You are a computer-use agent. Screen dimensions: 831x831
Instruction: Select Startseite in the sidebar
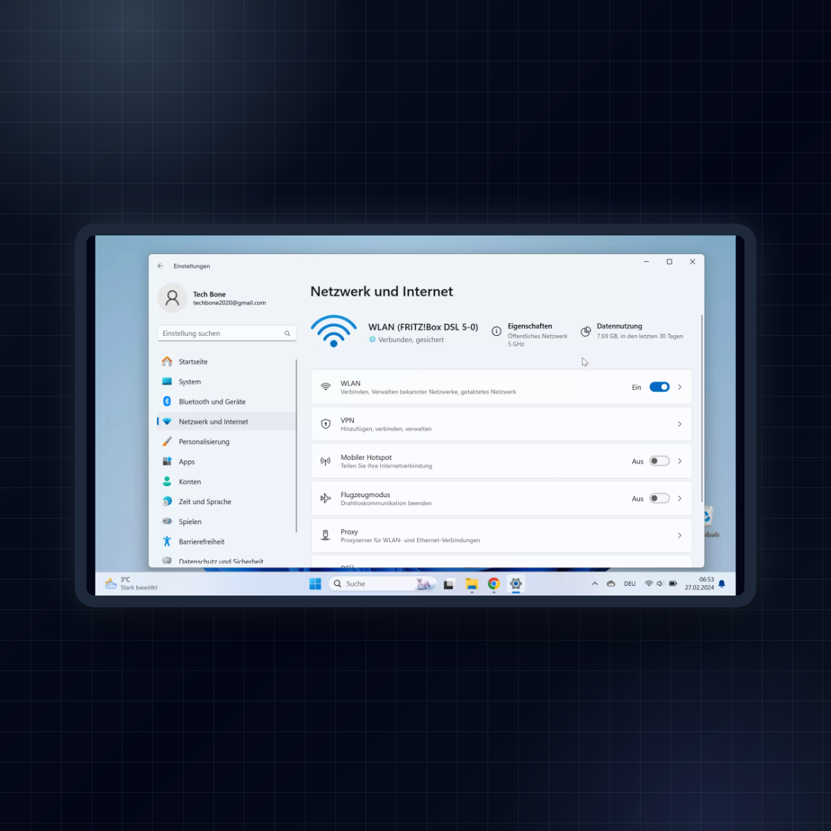[226, 361]
